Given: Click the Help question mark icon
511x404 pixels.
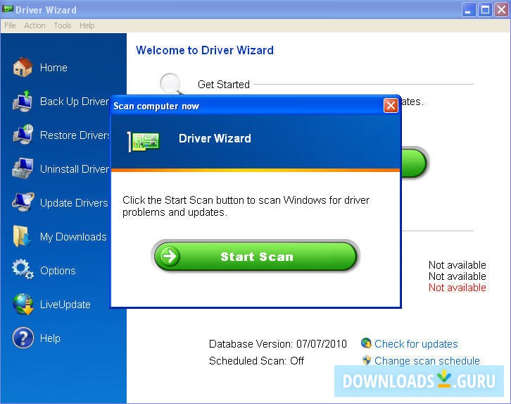Looking at the screenshot, I should (x=23, y=338).
